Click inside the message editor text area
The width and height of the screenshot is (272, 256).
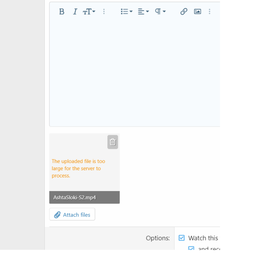135,73
